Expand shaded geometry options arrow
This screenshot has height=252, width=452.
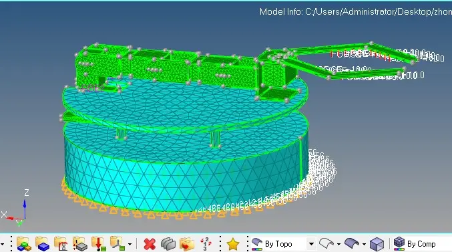click(x=364, y=245)
